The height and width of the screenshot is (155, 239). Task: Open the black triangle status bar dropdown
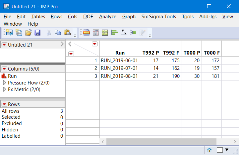coord(227,150)
